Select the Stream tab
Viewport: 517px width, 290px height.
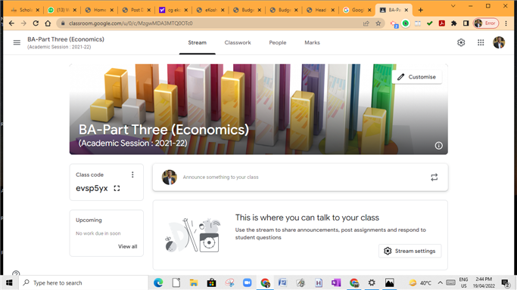coord(197,43)
